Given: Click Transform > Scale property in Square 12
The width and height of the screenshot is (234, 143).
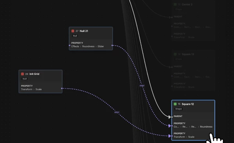Looking at the screenshot, I should click(x=184, y=137).
